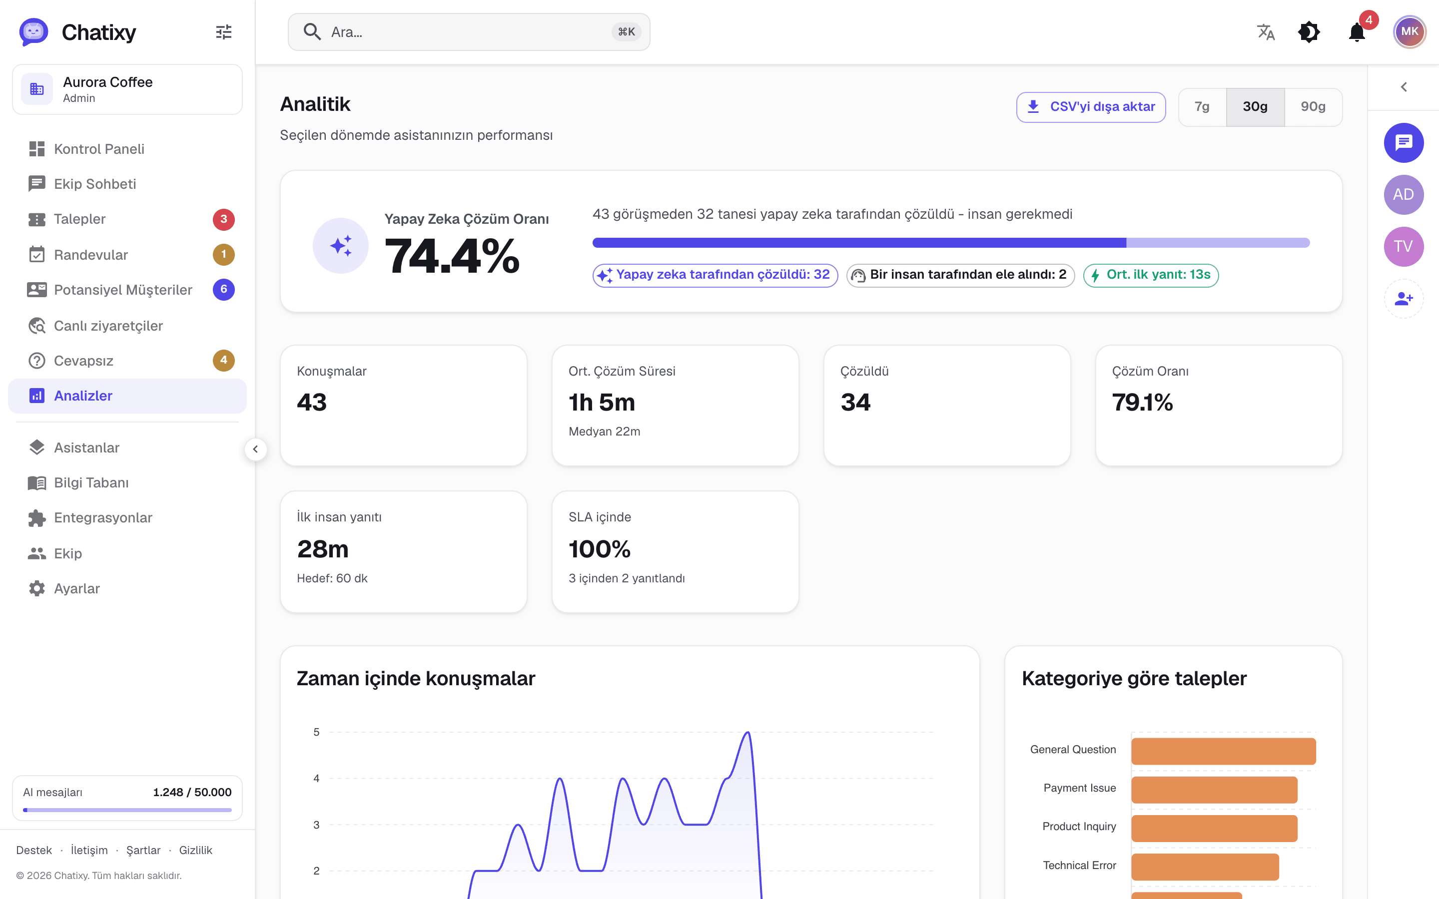Viewport: 1439px width, 899px height.
Task: Click the Analizler chart icon
Action: tap(37, 396)
